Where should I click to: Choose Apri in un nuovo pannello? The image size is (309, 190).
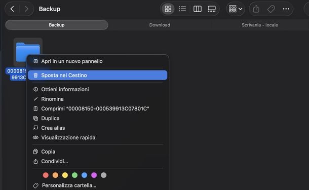click(x=98, y=61)
